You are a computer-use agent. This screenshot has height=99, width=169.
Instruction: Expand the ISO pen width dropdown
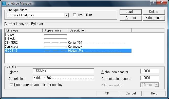157,85
